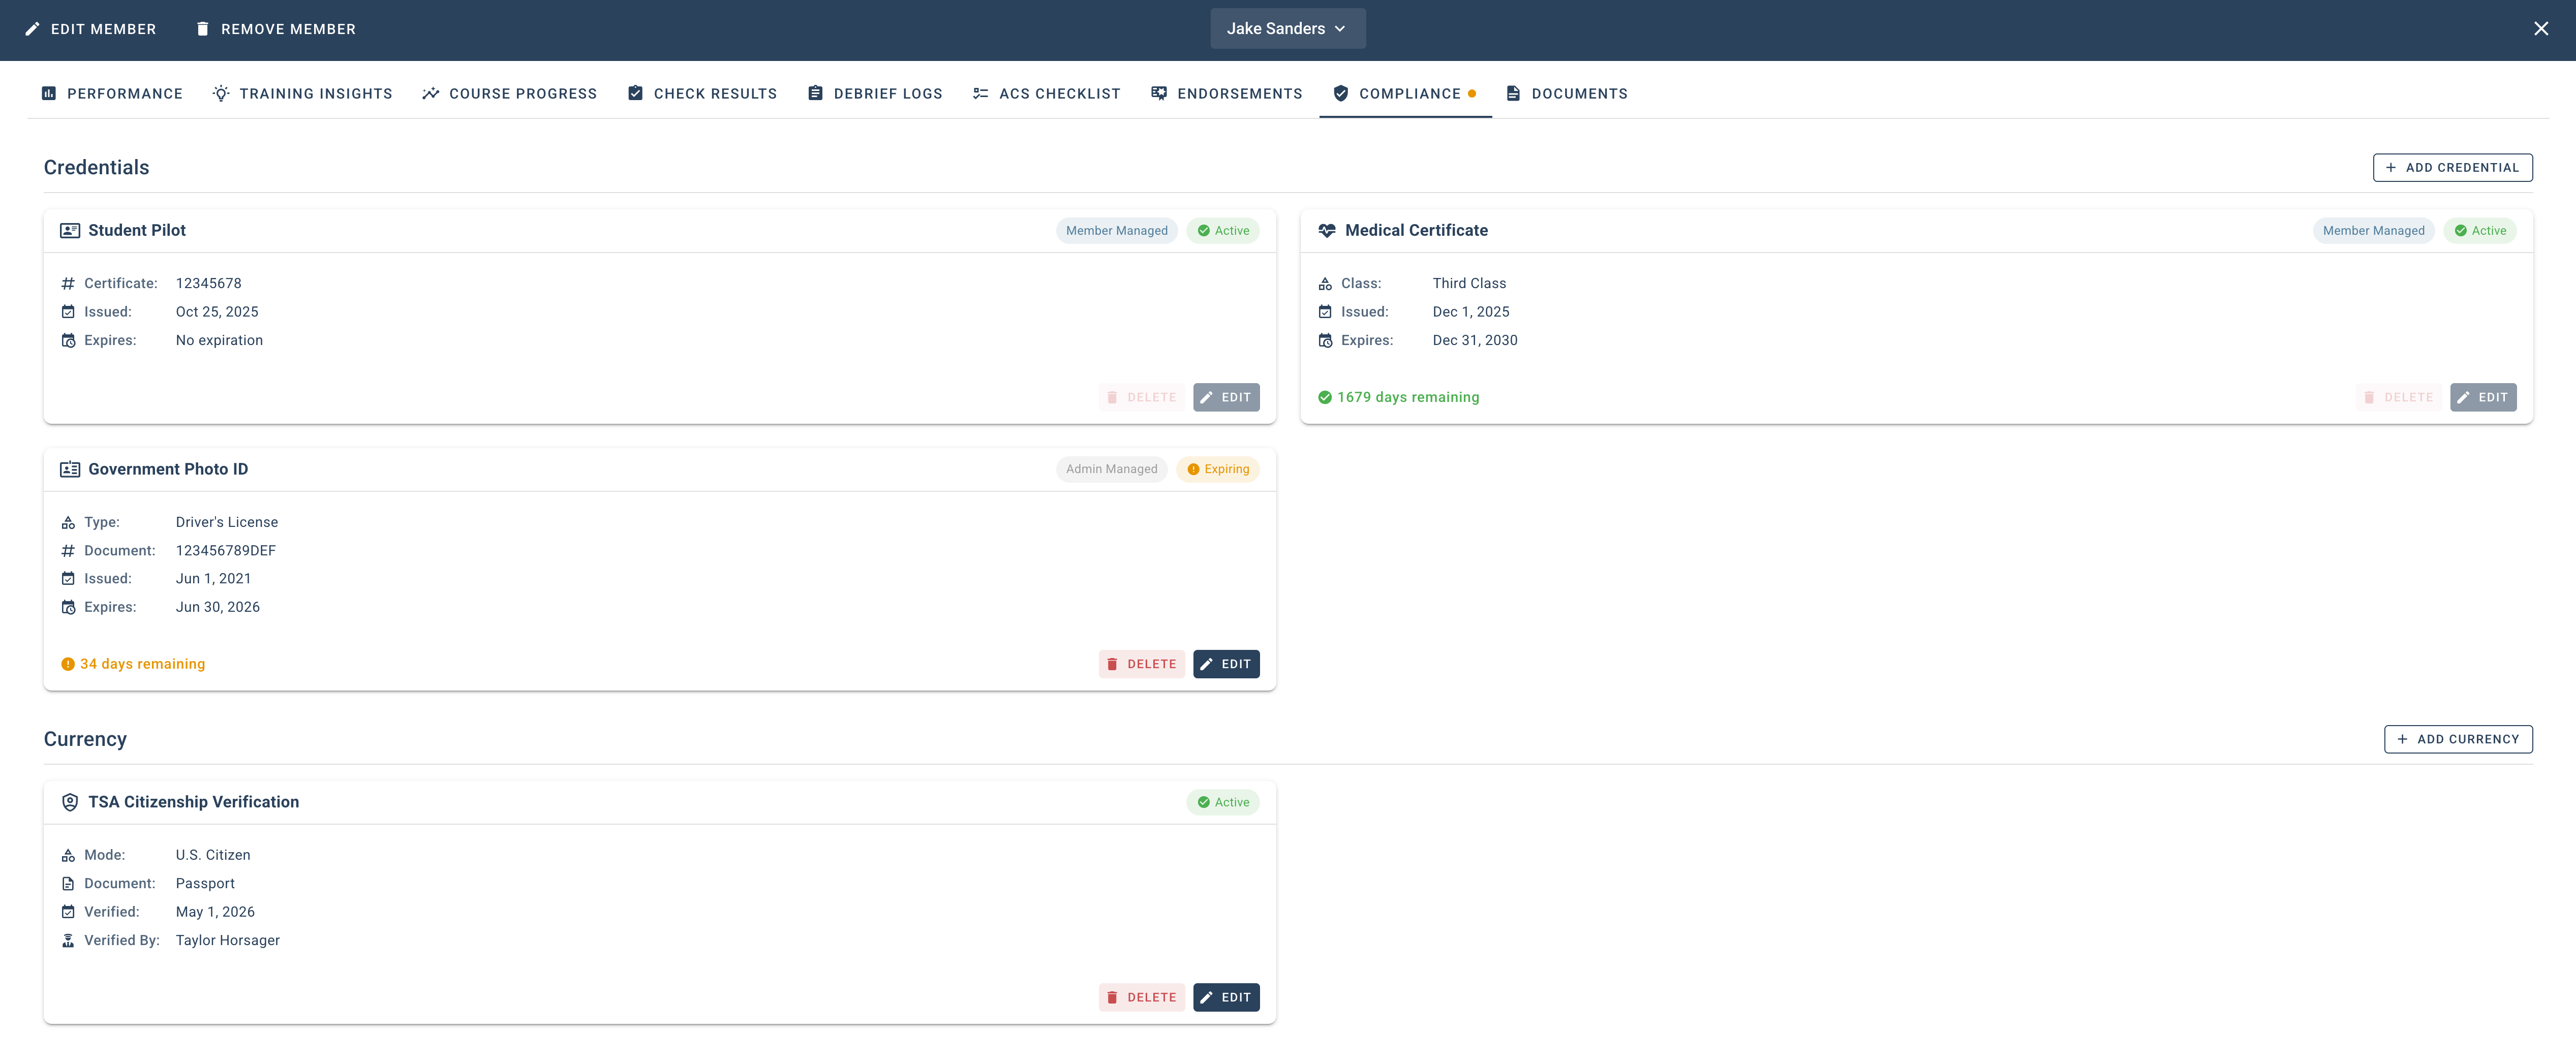Viewport: 2576px width, 1064px height.
Task: Switch to the Performance tab
Action: click(112, 94)
